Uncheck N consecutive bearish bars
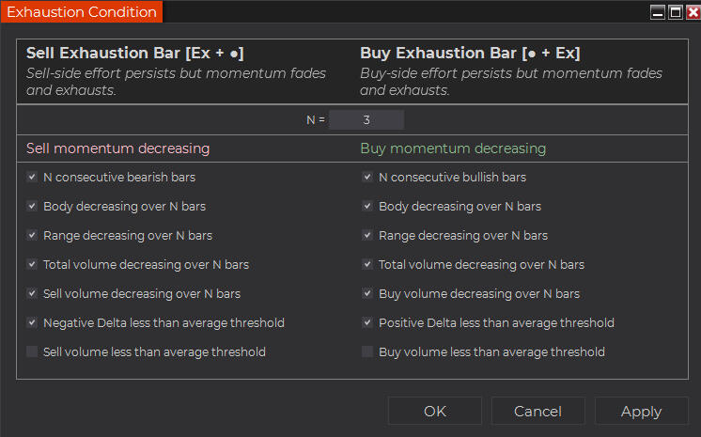Screen dimensions: 701x437 pyautogui.click(x=32, y=177)
